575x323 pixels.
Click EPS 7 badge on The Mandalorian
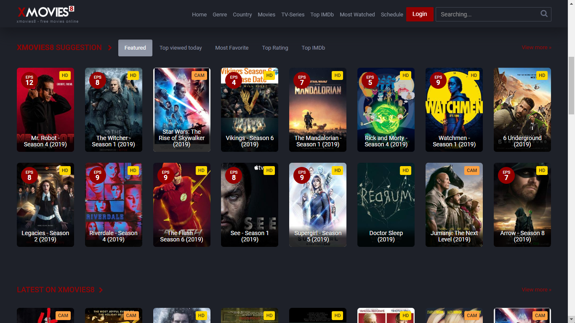[302, 80]
